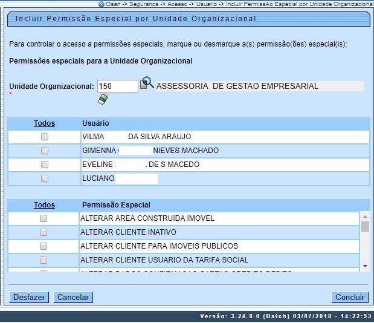The image size is (374, 323).
Task: Click the permissions list scroll-down arrow
Action: click(365, 266)
